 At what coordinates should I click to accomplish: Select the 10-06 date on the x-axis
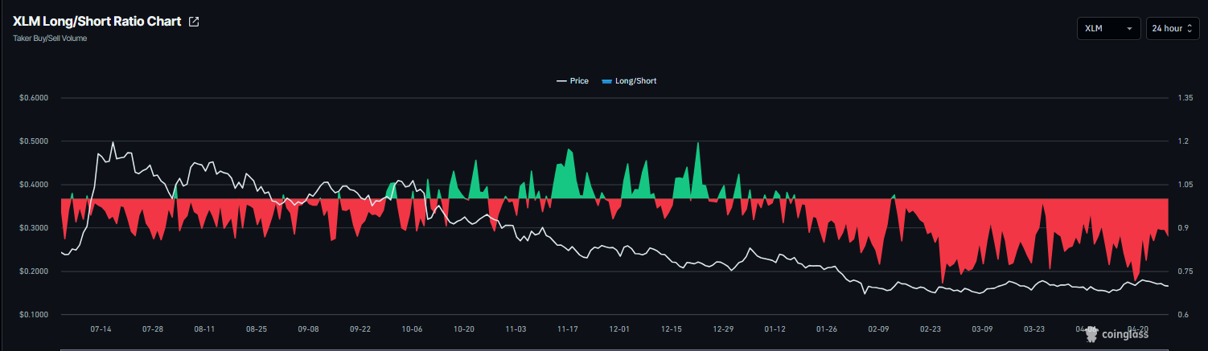point(412,329)
